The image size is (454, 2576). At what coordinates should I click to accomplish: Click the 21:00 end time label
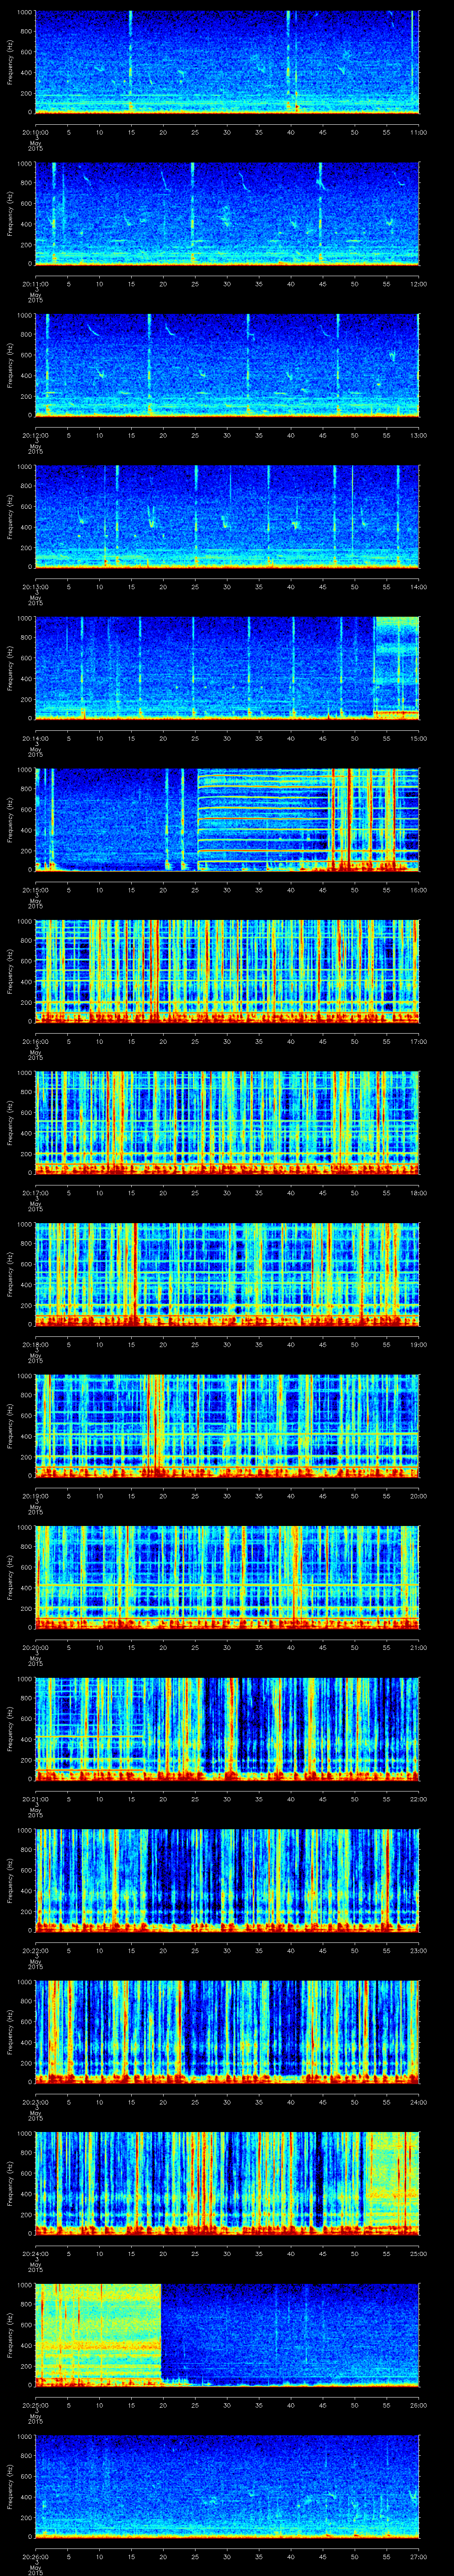point(418,1647)
